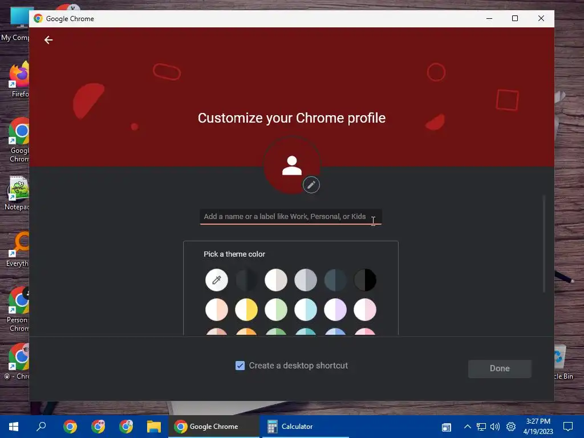The height and width of the screenshot is (438, 584).
Task: Open the custom color eyedropper swatch
Action: (x=216, y=279)
